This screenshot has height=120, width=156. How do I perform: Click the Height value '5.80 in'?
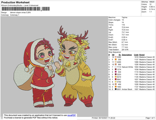point(152,7)
